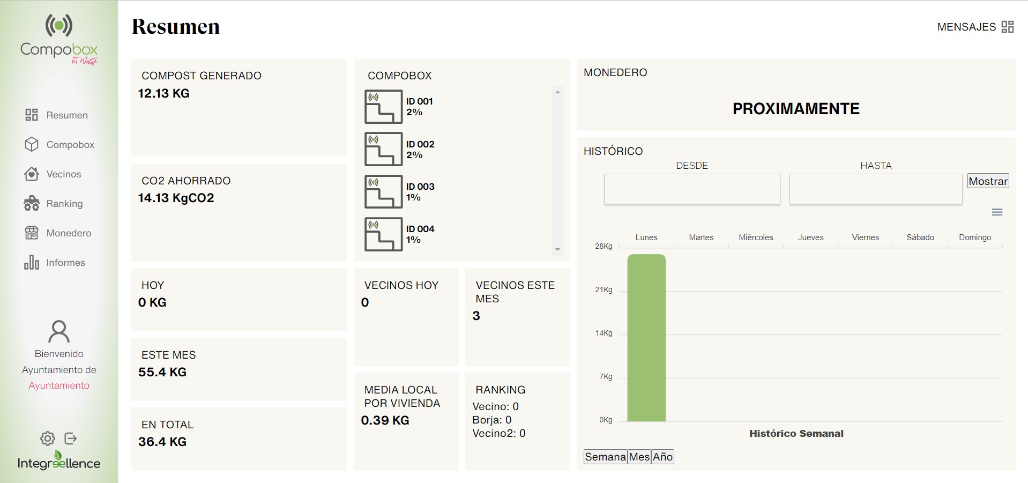Switch history chart to Año
This screenshot has height=483, width=1028.
[662, 457]
